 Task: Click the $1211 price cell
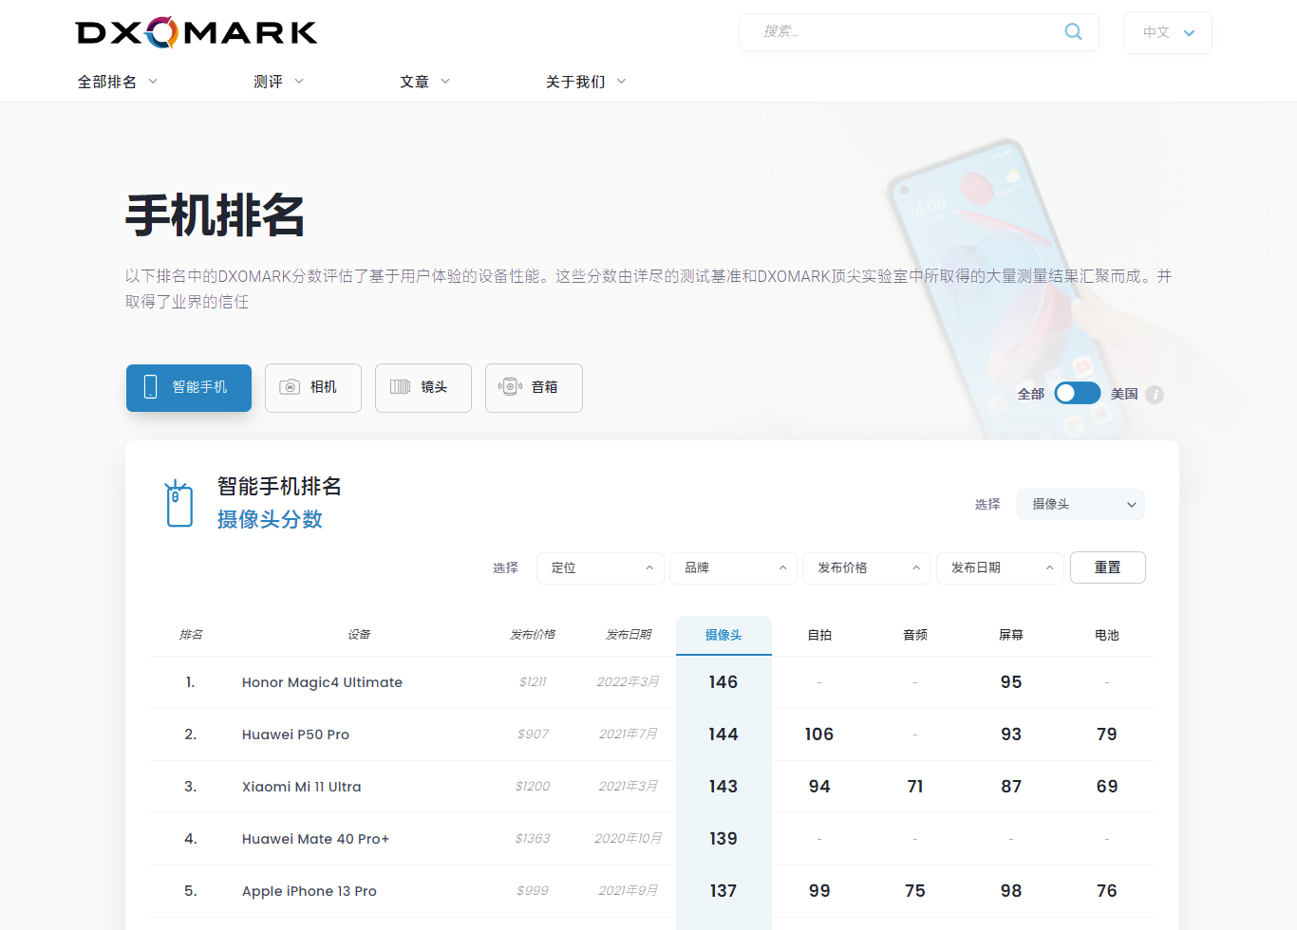[533, 682]
